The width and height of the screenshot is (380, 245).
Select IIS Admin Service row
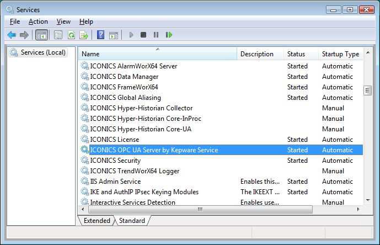tap(222, 181)
